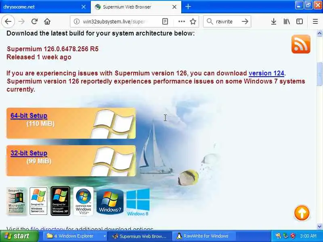
Task: Submit the rawrite search with arrow
Action: [x=245, y=21]
